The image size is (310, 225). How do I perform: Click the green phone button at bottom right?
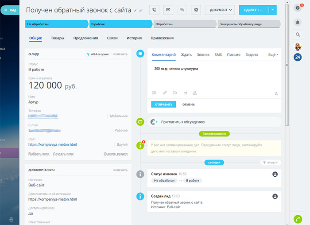click(x=298, y=218)
